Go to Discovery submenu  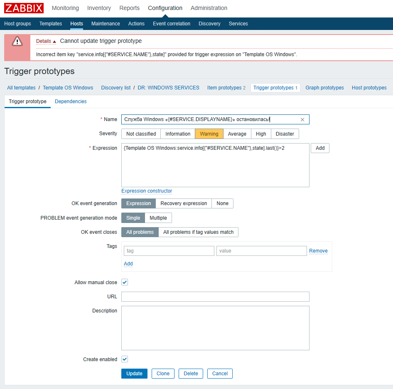[209, 24]
